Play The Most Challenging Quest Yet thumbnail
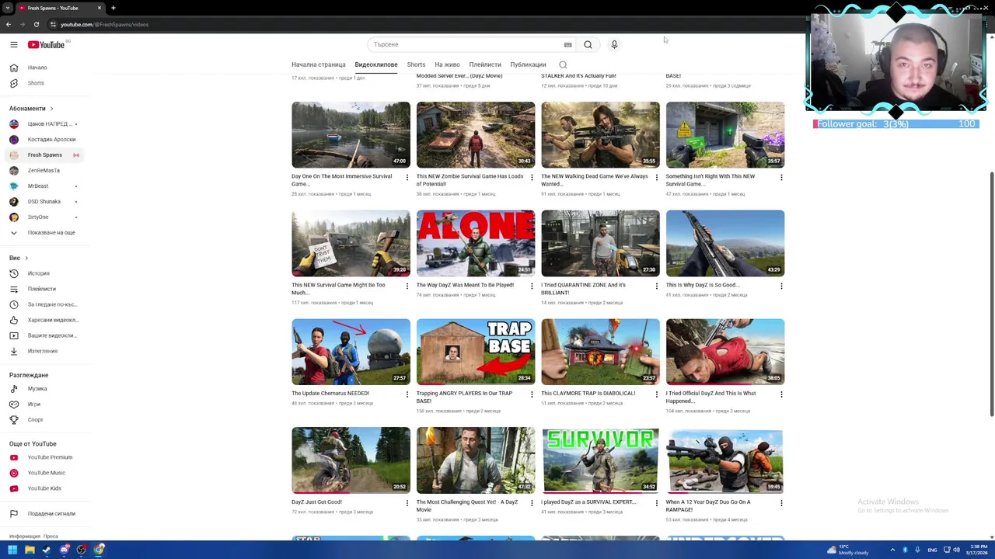Screen dimensions: 995x559 point(476,460)
